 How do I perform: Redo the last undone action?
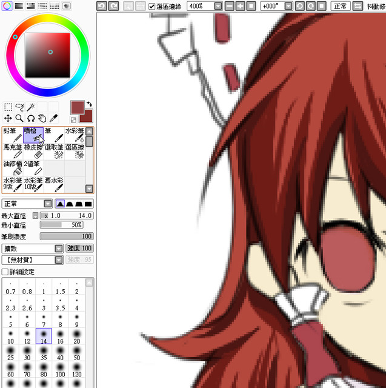113,6
